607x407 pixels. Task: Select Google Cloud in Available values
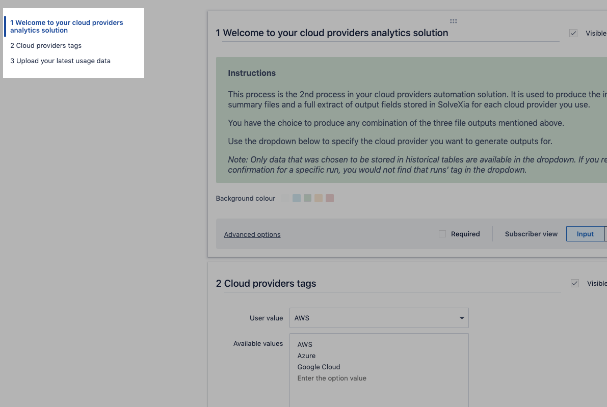coord(319,367)
